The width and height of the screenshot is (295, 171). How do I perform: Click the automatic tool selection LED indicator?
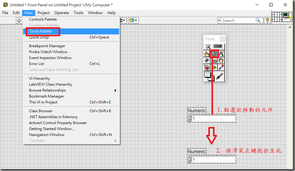coord(218,46)
